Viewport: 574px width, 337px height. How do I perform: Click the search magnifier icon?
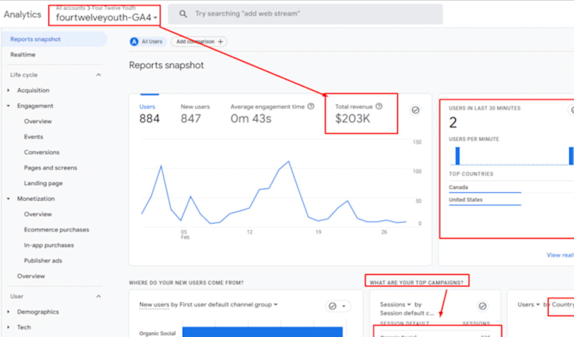point(183,14)
